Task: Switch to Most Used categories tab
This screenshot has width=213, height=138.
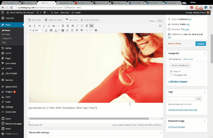Action: point(188,59)
